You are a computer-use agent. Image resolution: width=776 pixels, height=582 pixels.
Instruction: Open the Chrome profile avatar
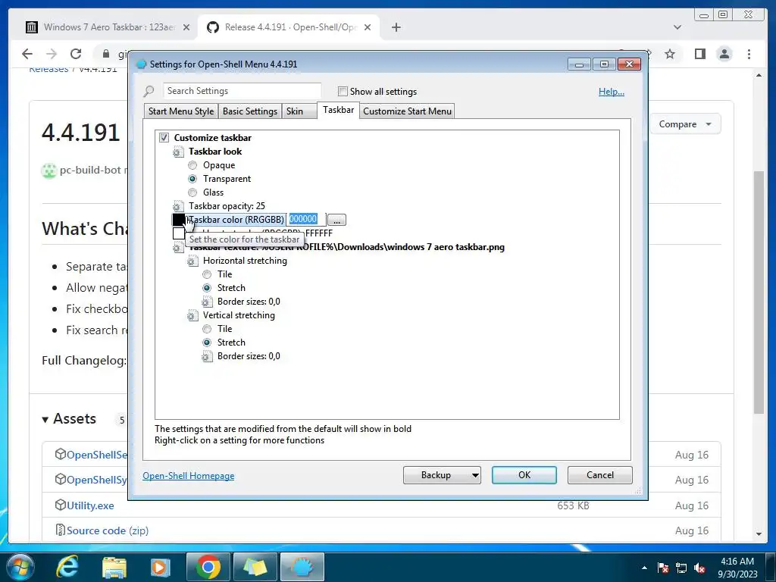[x=724, y=54]
